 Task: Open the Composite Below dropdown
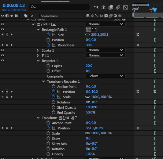tap(106, 76)
